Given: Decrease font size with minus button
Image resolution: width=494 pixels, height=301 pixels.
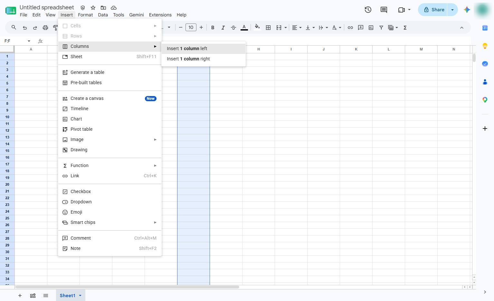Looking at the screenshot, I should pos(181,28).
